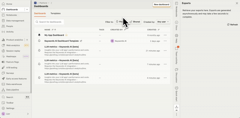Open the Quick start side panel
This screenshot has width=240, height=118.
(176, 94)
